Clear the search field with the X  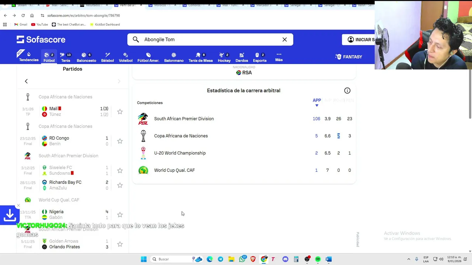pos(285,39)
